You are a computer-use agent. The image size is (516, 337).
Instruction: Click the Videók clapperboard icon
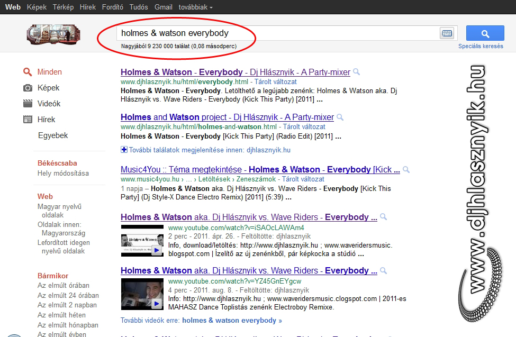[x=28, y=104]
